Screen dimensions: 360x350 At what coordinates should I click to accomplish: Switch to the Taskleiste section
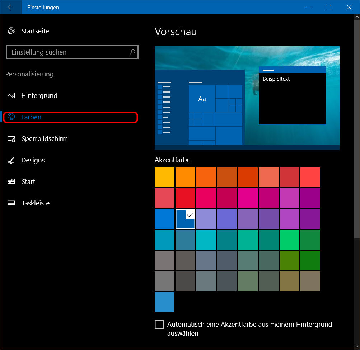pos(35,203)
